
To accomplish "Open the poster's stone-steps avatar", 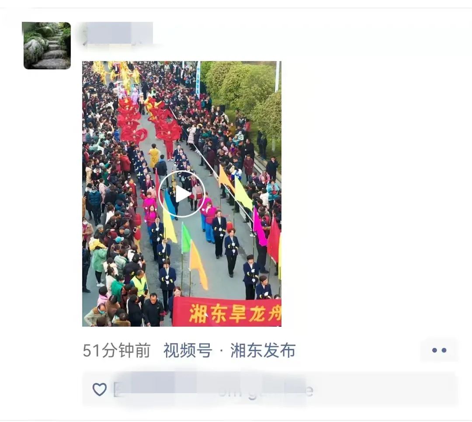I will coord(47,45).
